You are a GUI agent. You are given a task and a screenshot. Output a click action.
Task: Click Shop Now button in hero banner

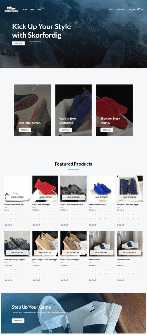click(x=18, y=44)
